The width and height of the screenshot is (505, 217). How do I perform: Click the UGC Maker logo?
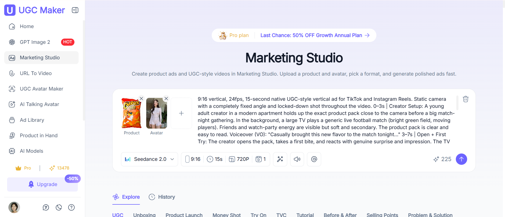point(34,10)
